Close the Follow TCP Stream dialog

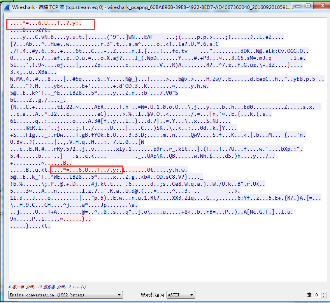(320, 5)
